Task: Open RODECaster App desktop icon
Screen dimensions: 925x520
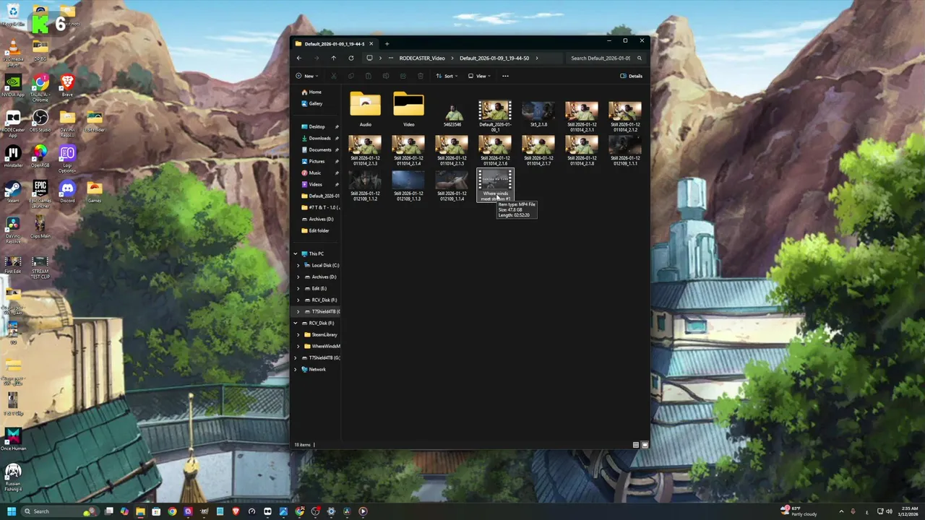Action: [12, 123]
